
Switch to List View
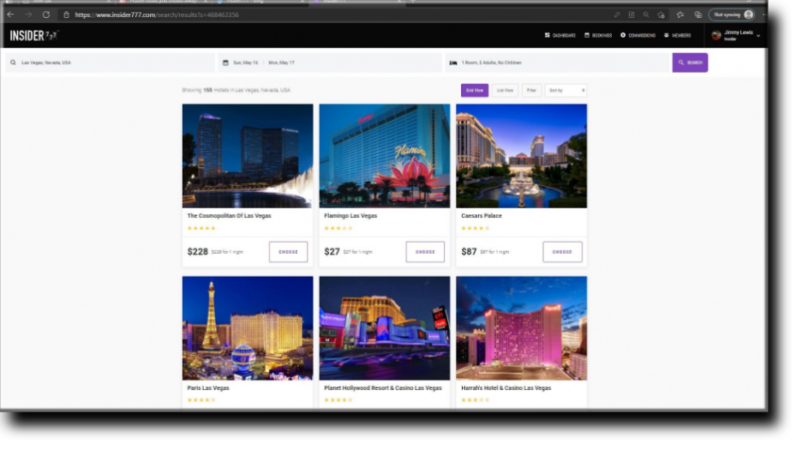[505, 91]
